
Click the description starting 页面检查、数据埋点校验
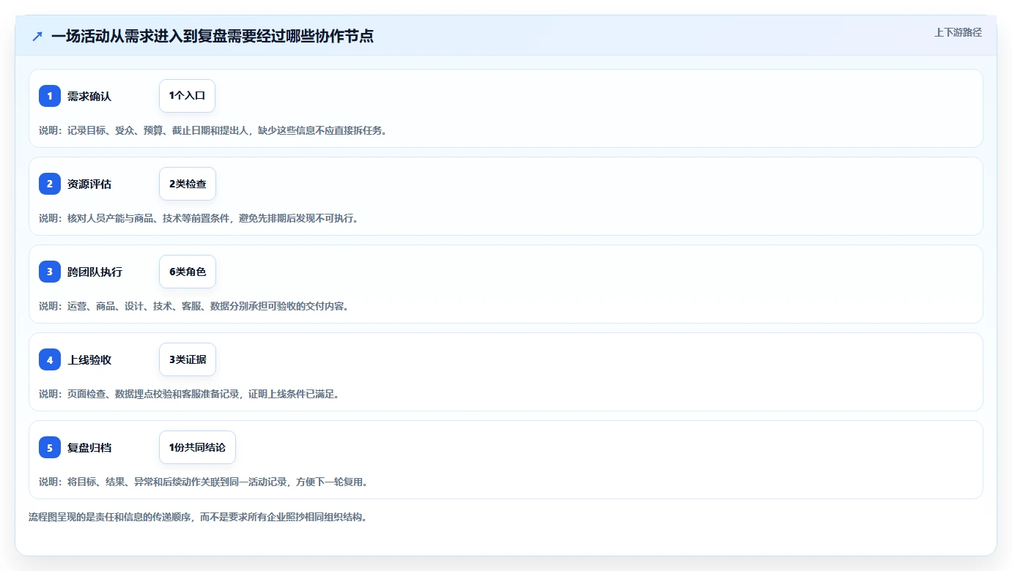[189, 394]
